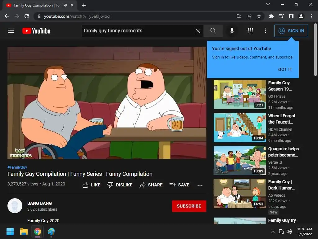
Task: Open the YouTube hamburger guide menu
Action: [x=11, y=31]
